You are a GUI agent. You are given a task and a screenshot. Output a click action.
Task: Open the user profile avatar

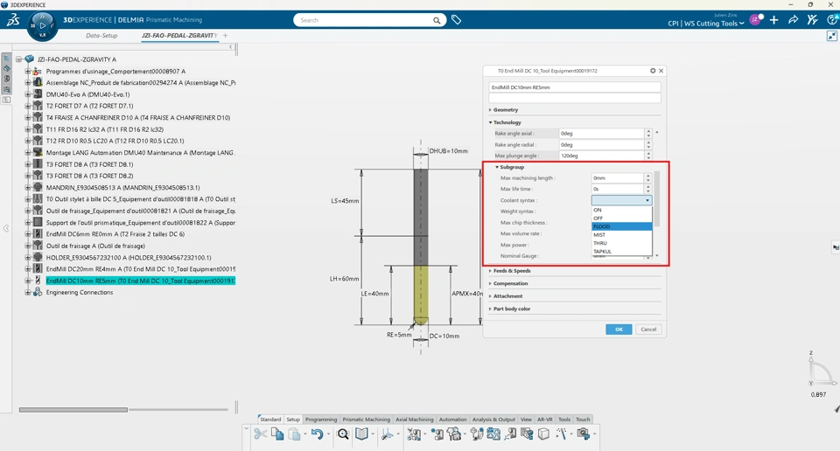(x=755, y=20)
